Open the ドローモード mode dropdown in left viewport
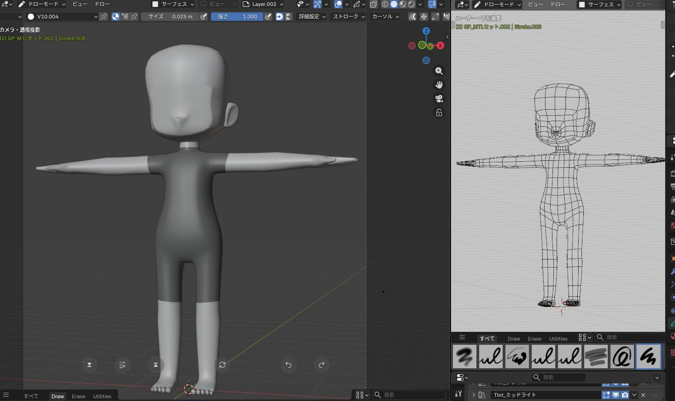This screenshot has width=675, height=401. click(42, 4)
